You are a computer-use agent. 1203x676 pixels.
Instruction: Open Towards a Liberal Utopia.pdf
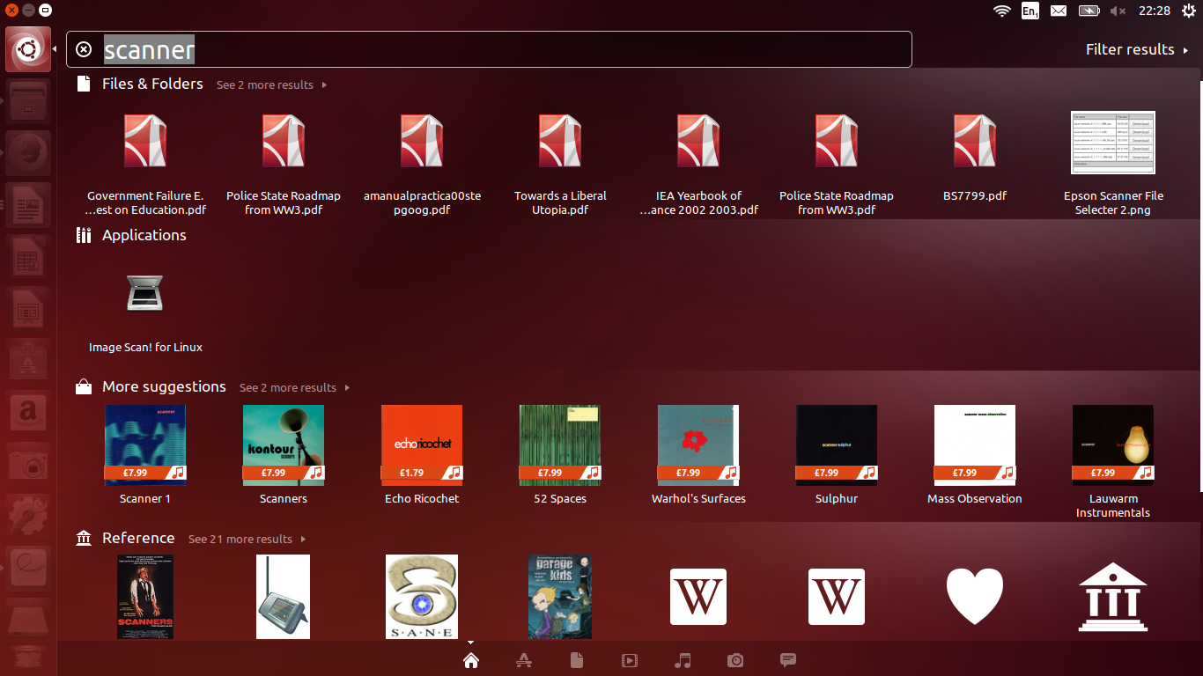pyautogui.click(x=560, y=163)
